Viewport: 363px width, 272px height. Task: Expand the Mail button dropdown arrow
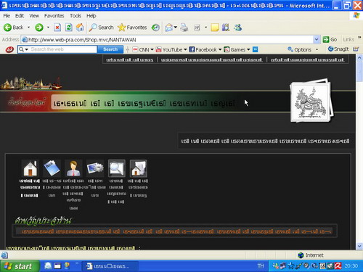(176, 28)
